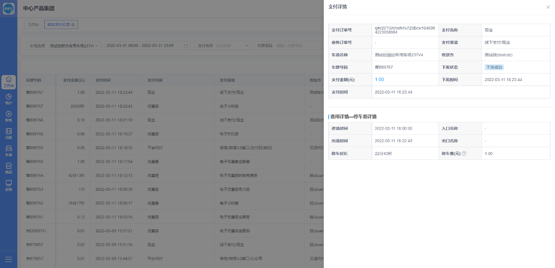Click the table cell 2022-03-11 18:18:35
Image resolution: width=555 pixels, height=268 pixels.
[x=114, y=148]
